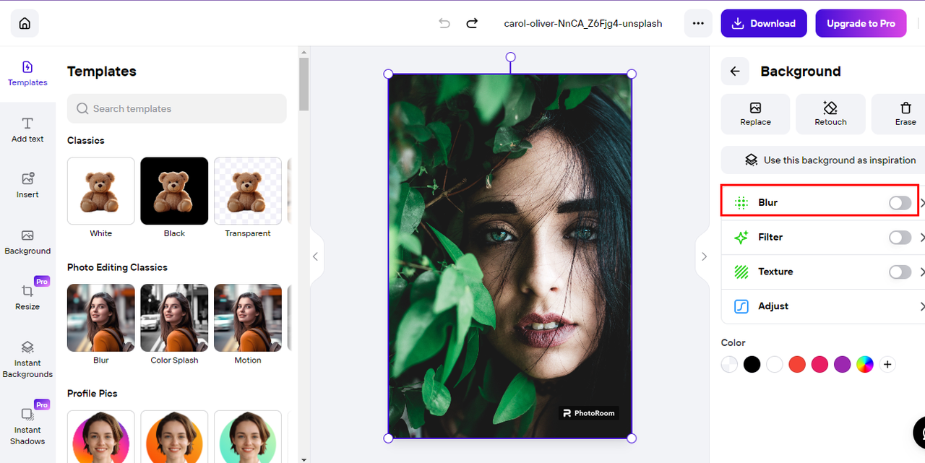Image resolution: width=925 pixels, height=463 pixels.
Task: Click the project name carol-oliver-NnCA_Z6Fjg4-unsplash
Action: point(583,23)
